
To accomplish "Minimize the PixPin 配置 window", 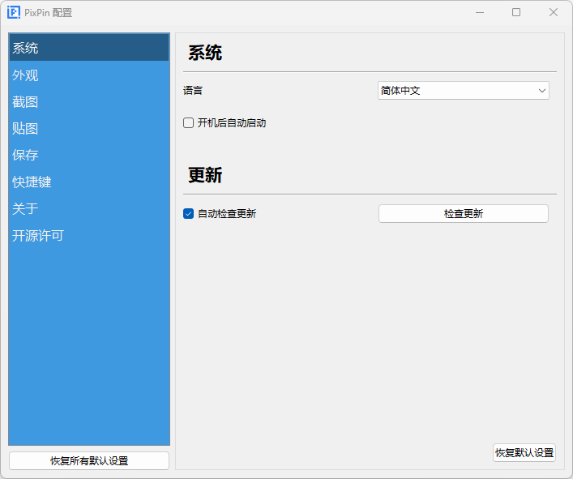I will coord(480,12).
